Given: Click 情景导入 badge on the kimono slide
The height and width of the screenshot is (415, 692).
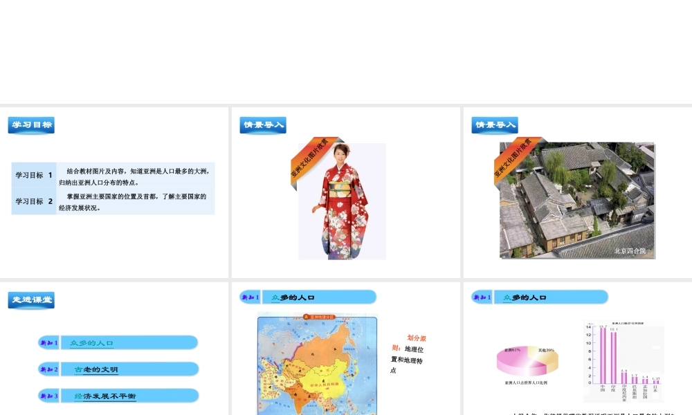Looking at the screenshot, I should [263, 124].
